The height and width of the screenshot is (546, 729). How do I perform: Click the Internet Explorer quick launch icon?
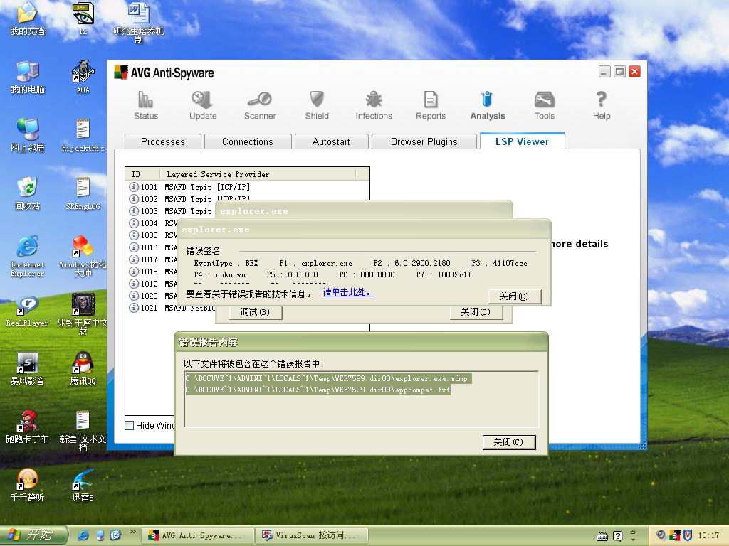coord(83,535)
